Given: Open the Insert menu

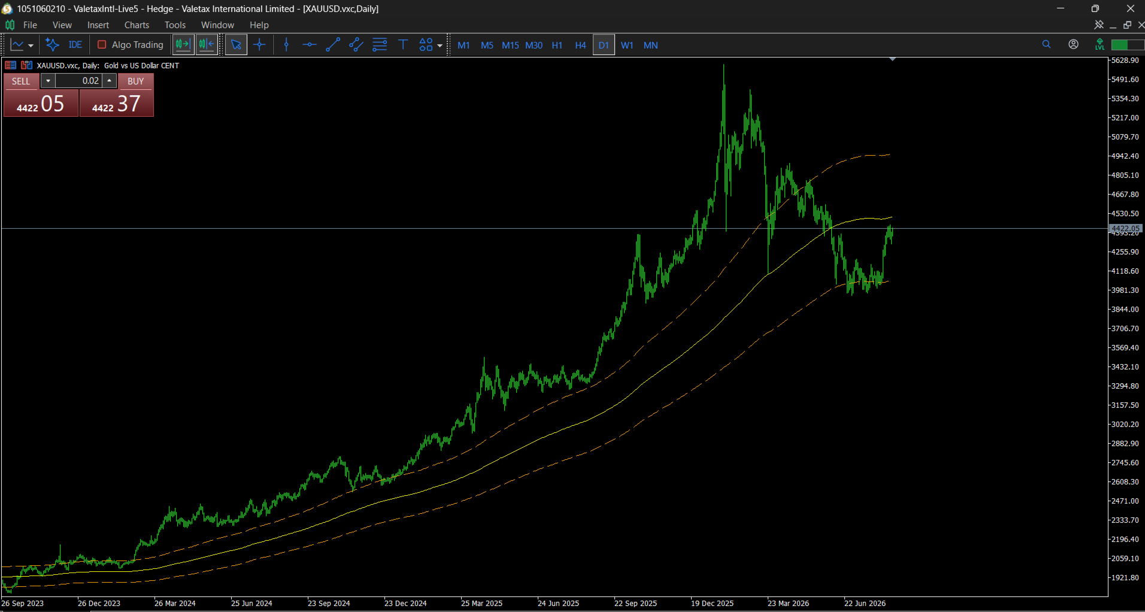Looking at the screenshot, I should click(98, 25).
